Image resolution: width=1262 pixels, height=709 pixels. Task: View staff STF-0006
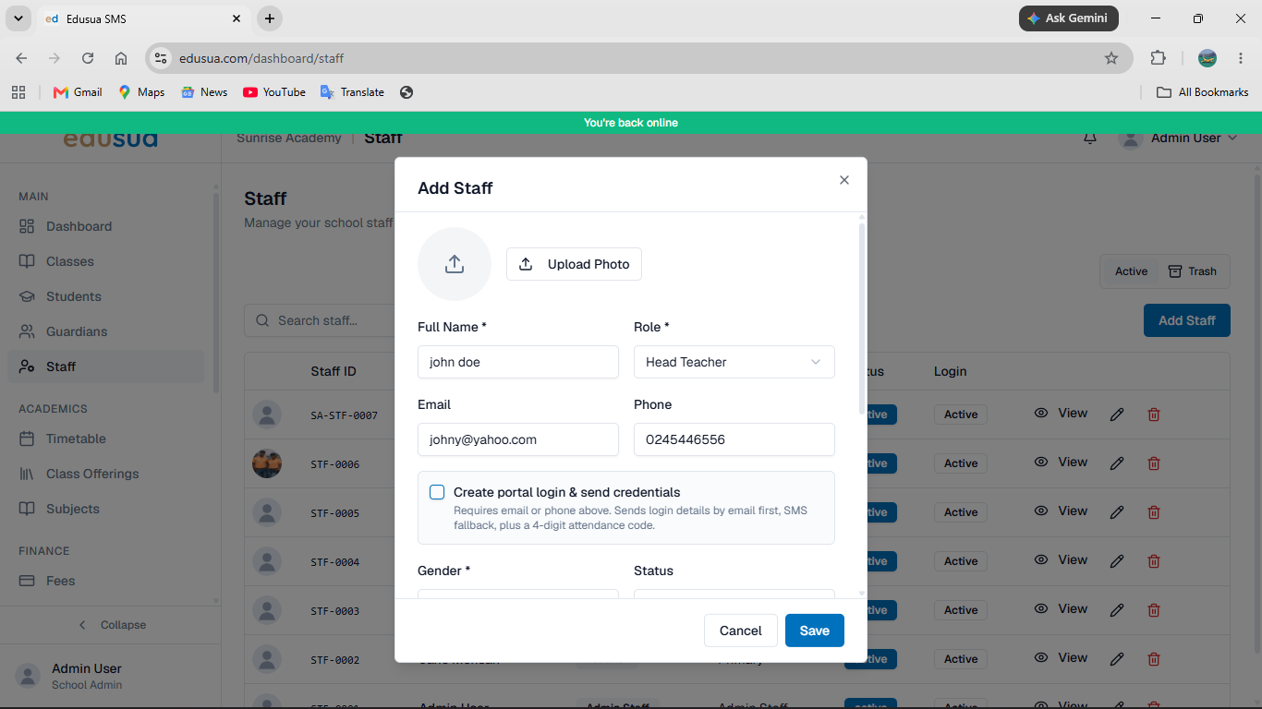coord(1061,462)
